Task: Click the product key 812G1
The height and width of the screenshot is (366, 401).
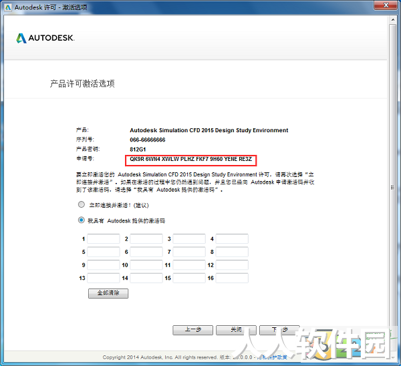Action: click(138, 150)
